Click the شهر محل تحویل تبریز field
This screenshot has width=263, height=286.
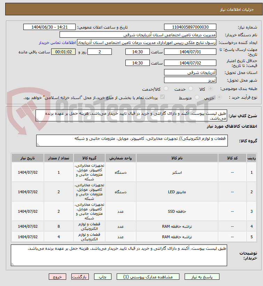pos(190,80)
